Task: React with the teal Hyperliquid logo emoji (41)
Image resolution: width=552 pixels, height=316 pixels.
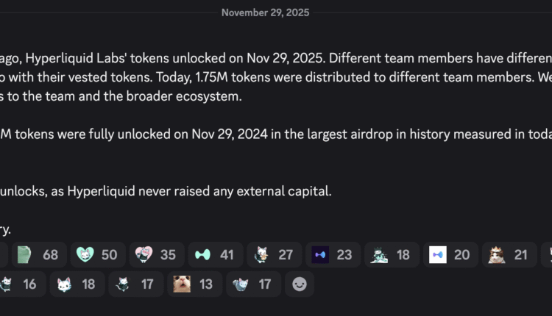Action: tap(215, 255)
